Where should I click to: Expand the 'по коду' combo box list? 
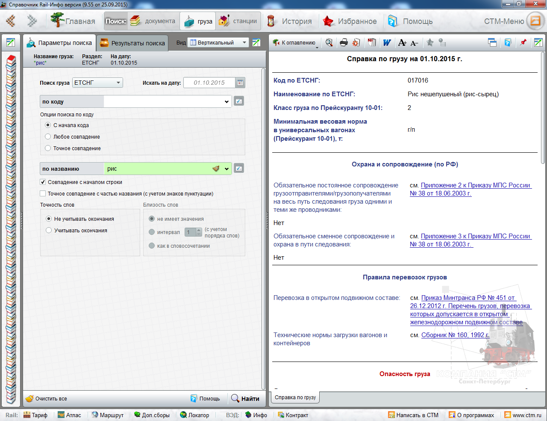pos(226,102)
